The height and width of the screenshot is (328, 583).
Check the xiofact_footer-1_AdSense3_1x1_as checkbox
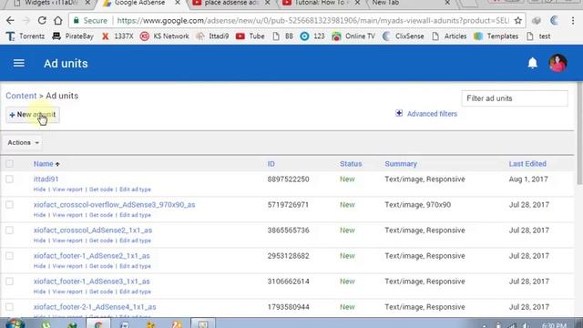(x=9, y=282)
